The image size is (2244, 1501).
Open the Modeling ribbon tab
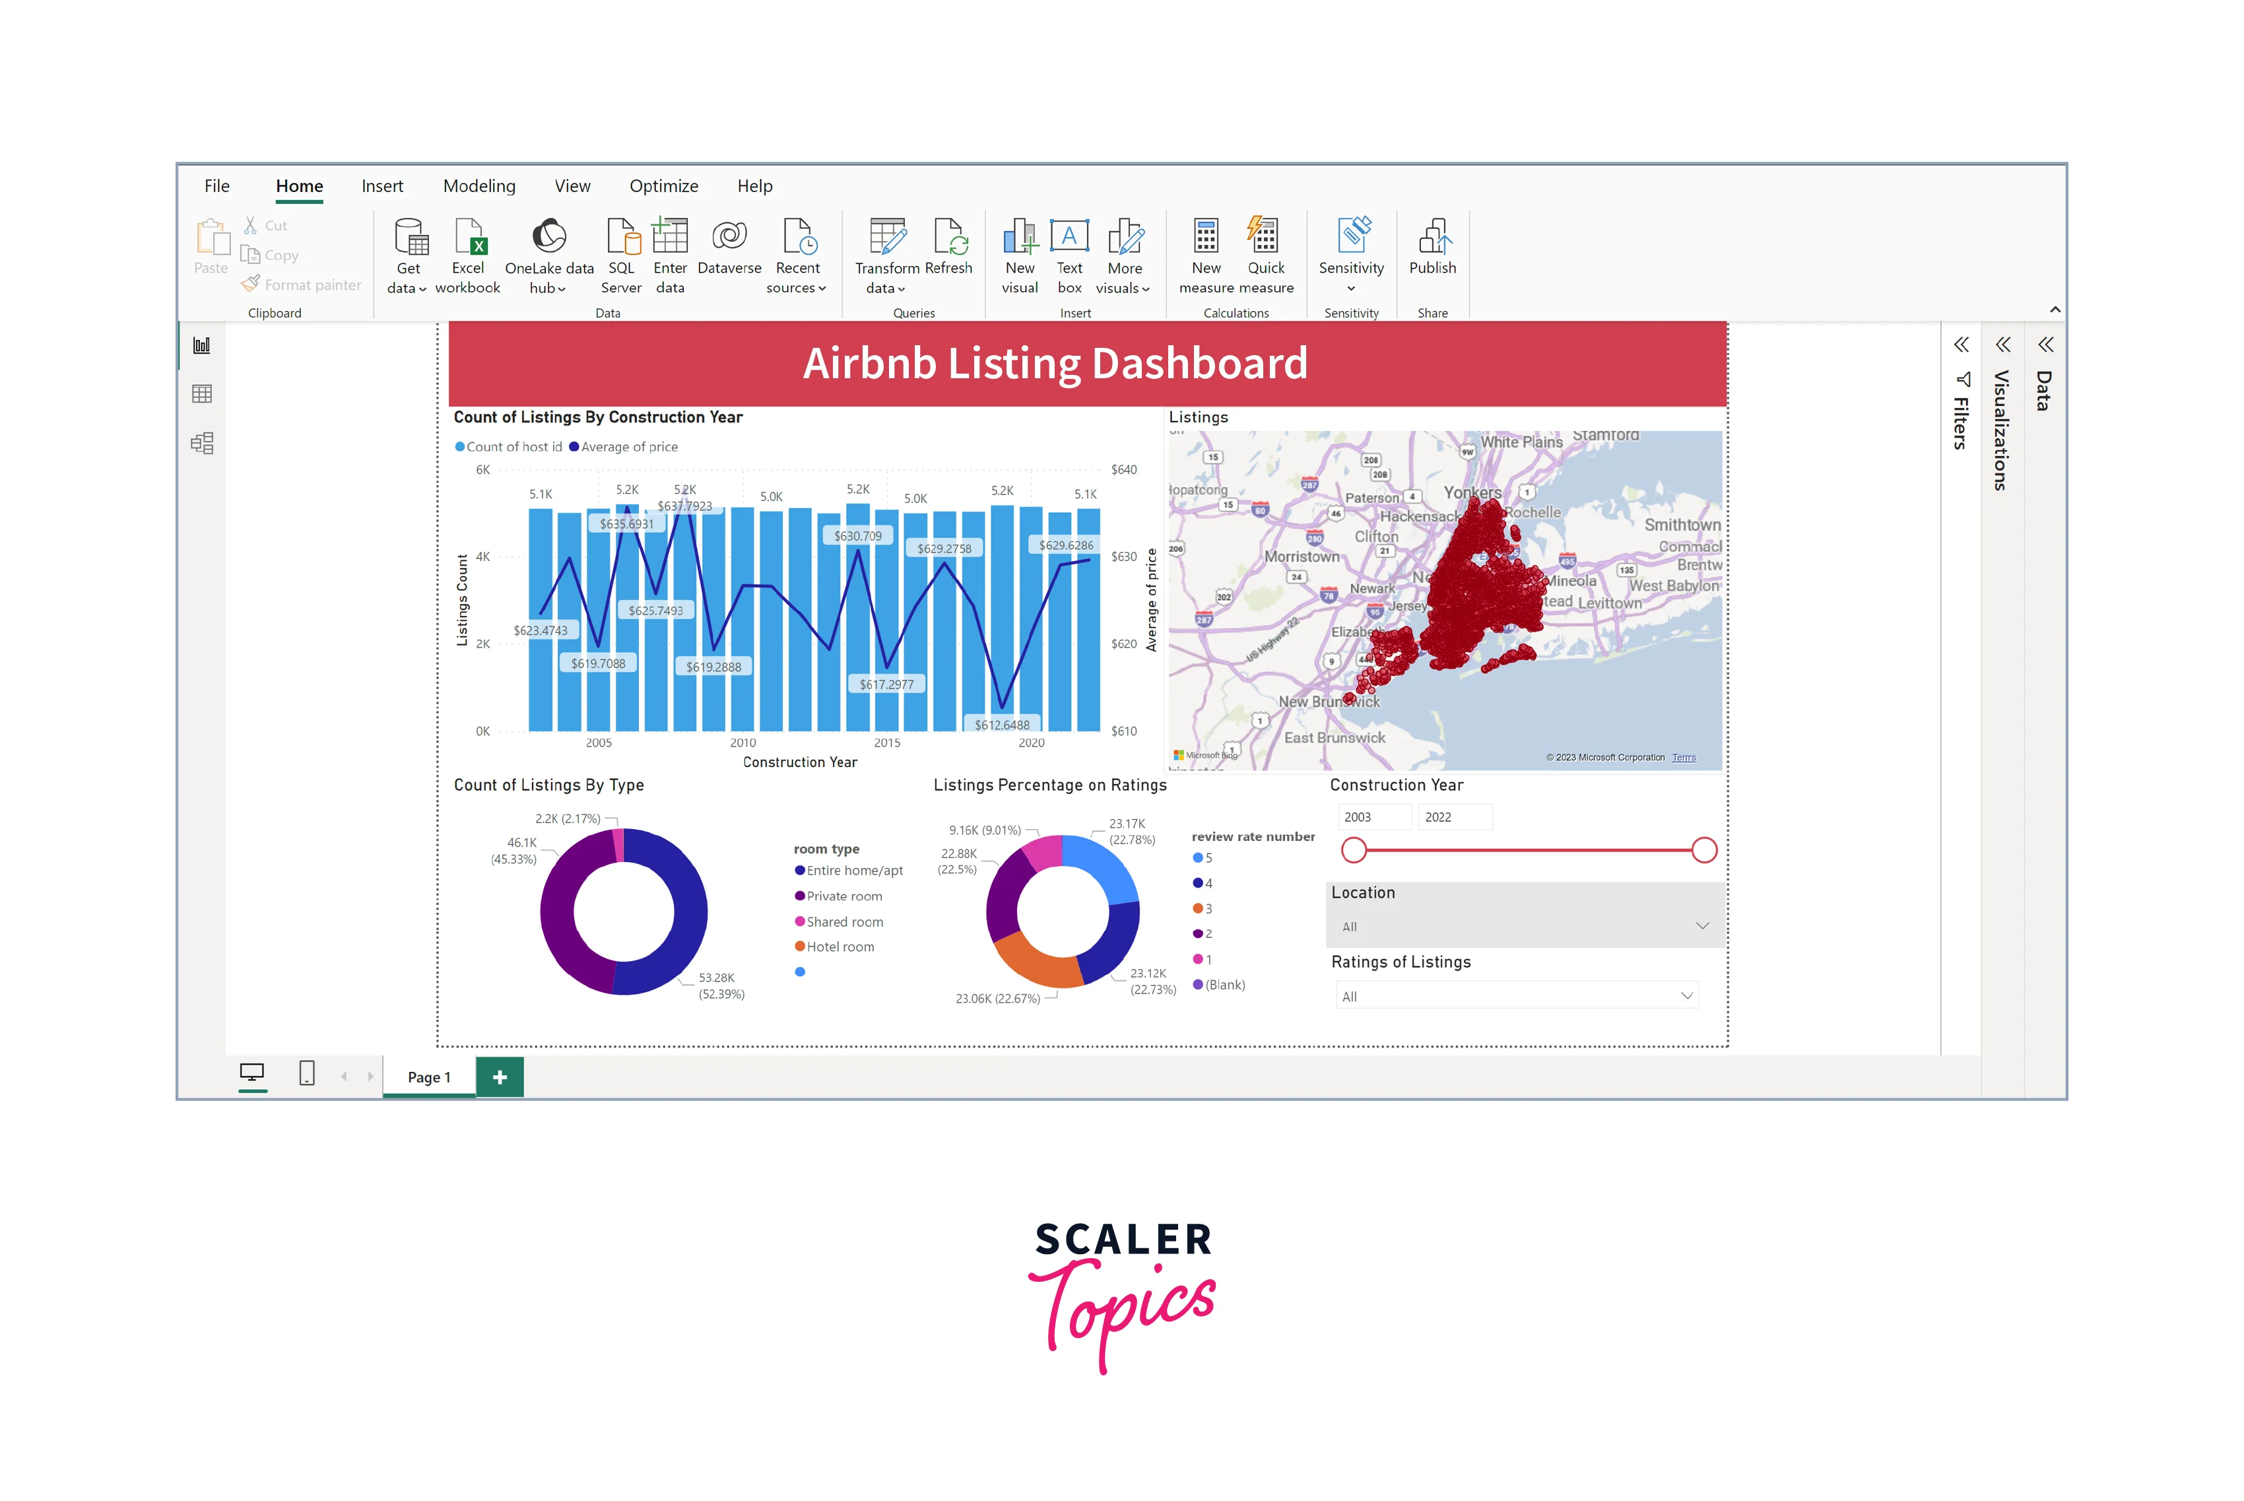click(x=478, y=185)
